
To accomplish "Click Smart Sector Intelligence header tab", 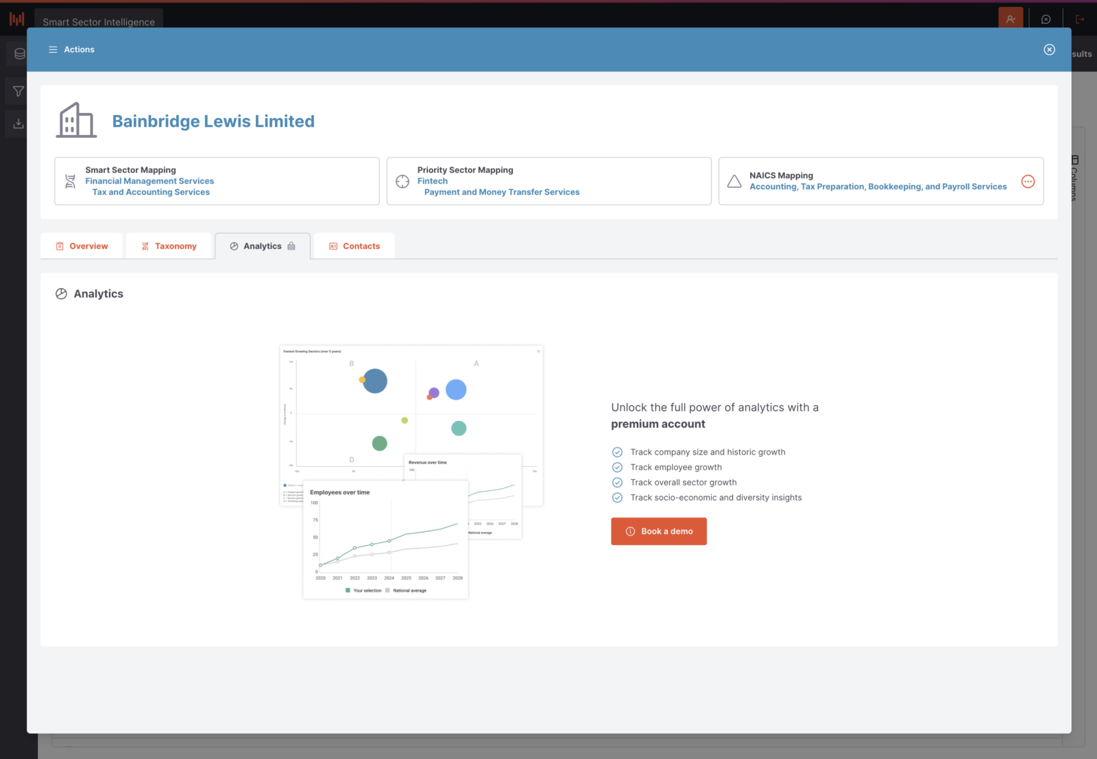I will tap(99, 21).
